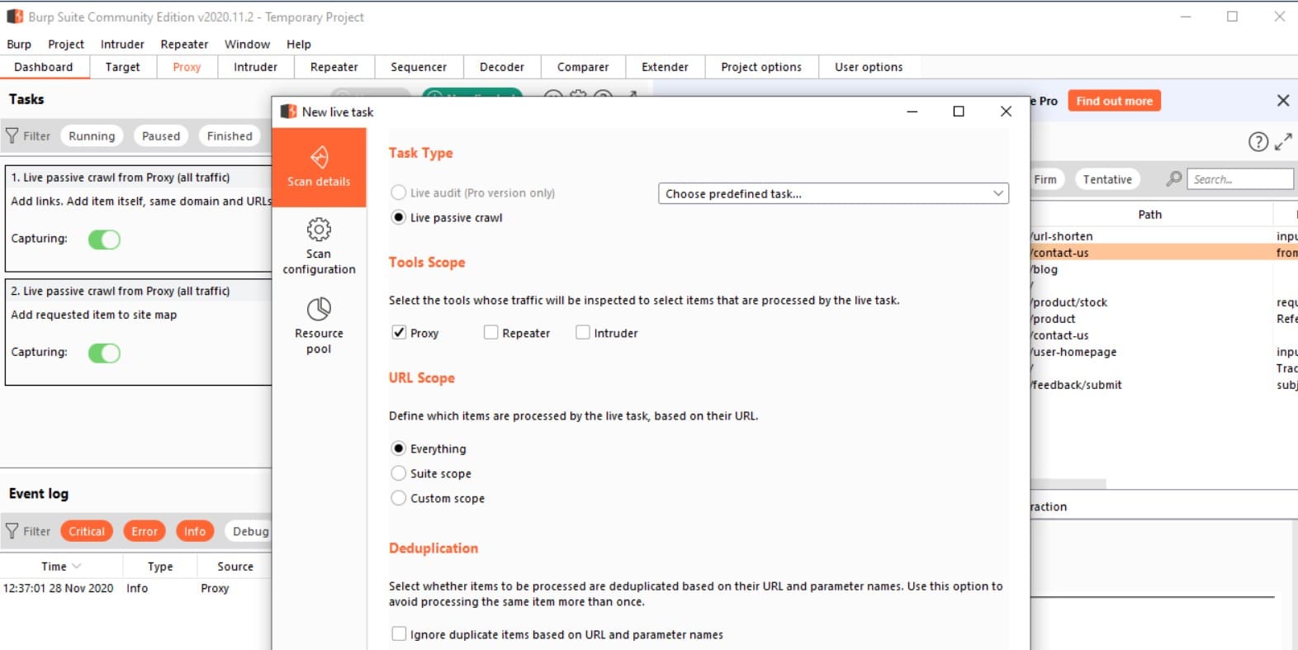This screenshot has width=1298, height=650.
Task: Switch to the Sequencer tab
Action: (x=419, y=67)
